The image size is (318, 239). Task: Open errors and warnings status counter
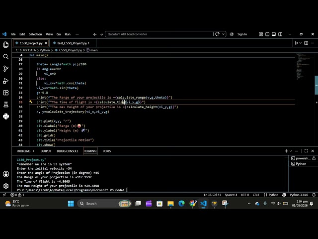17,195
